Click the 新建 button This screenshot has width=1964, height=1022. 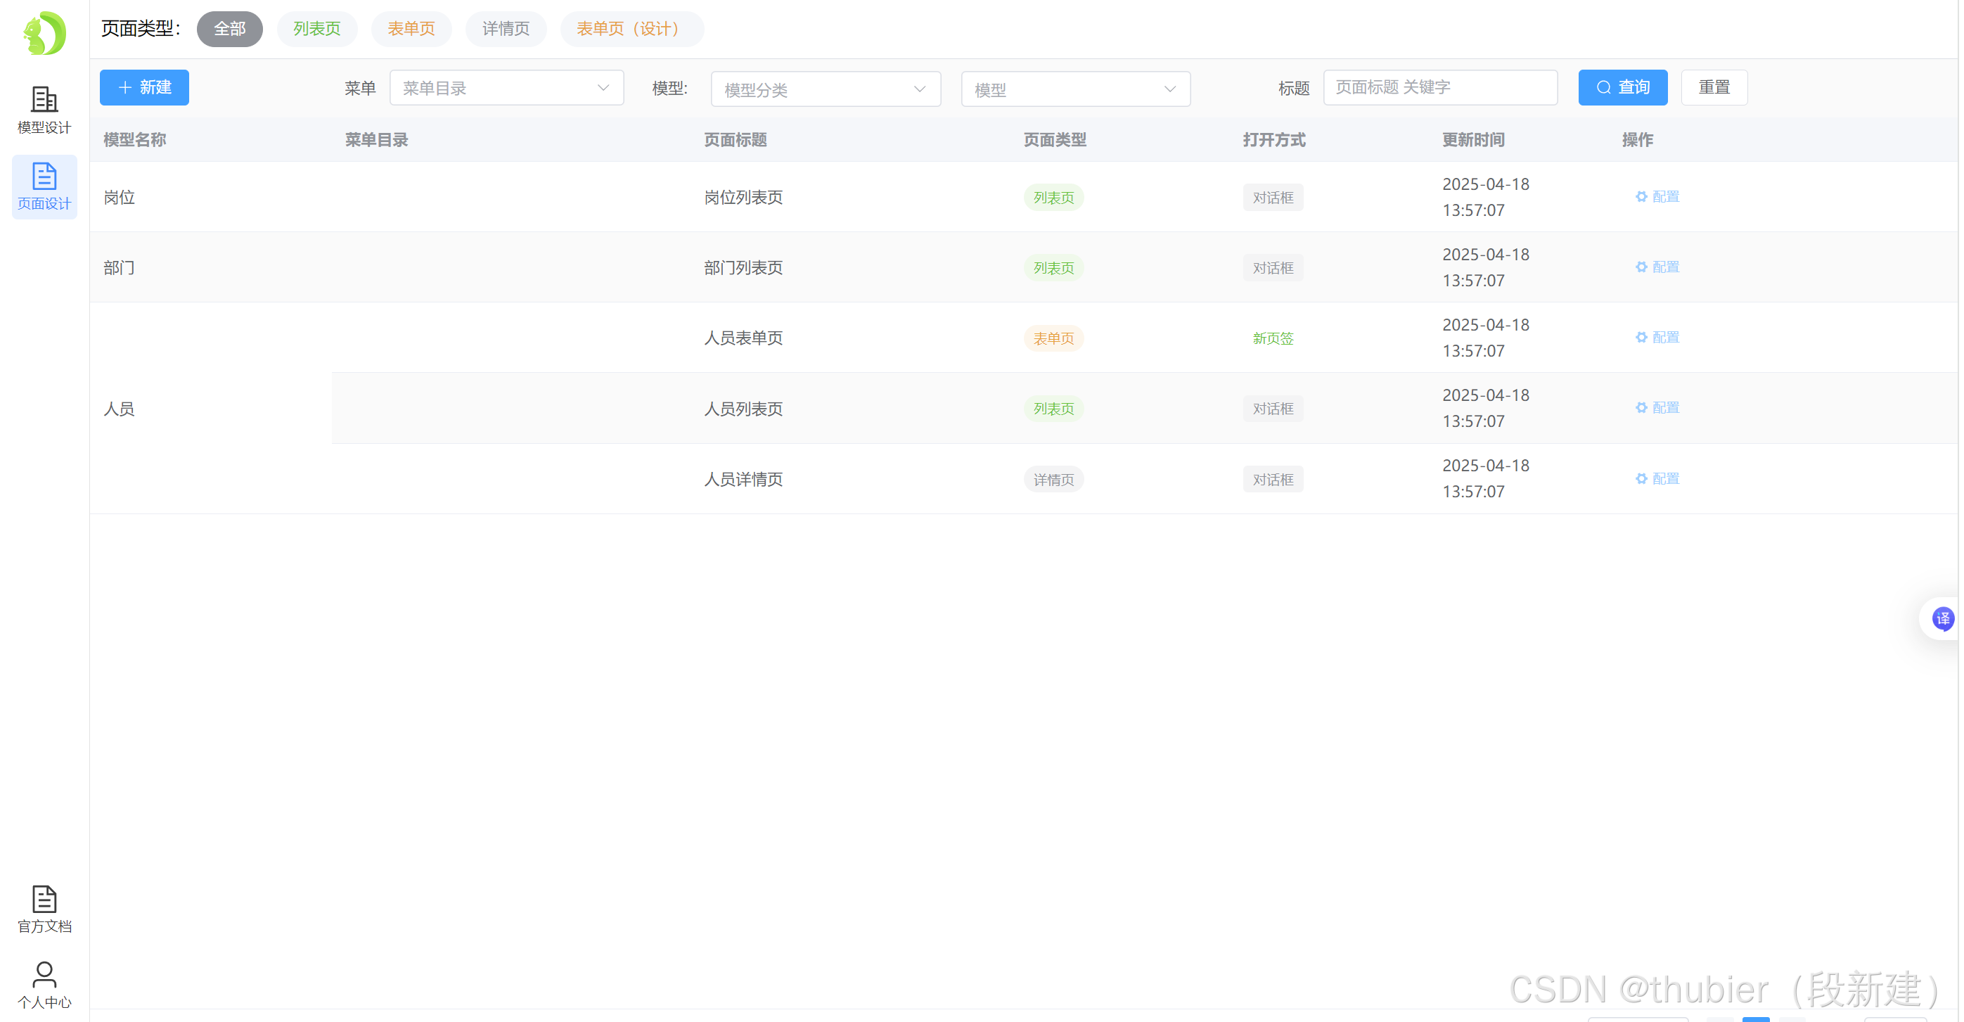coord(144,88)
